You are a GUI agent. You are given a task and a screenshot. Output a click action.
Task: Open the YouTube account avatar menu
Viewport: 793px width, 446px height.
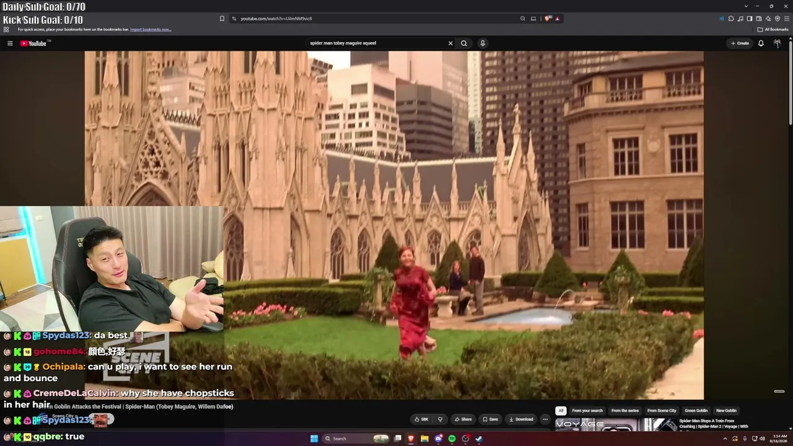(x=777, y=43)
